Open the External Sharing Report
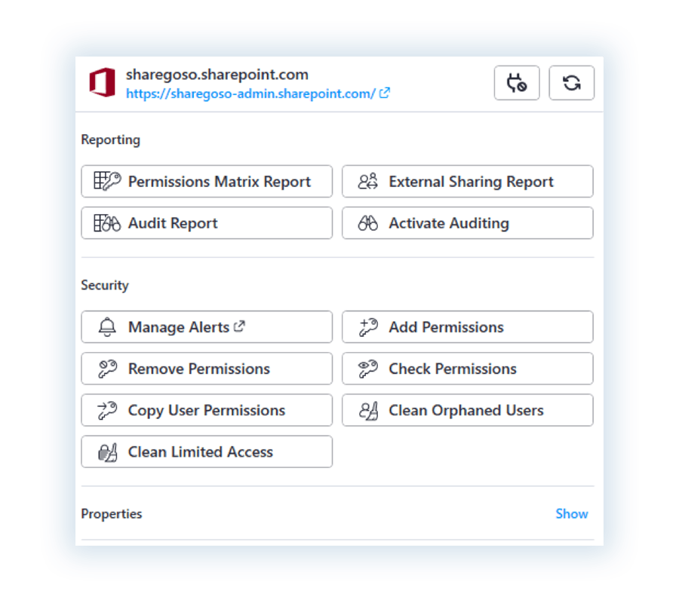The width and height of the screenshot is (679, 603). pyautogui.click(x=467, y=181)
